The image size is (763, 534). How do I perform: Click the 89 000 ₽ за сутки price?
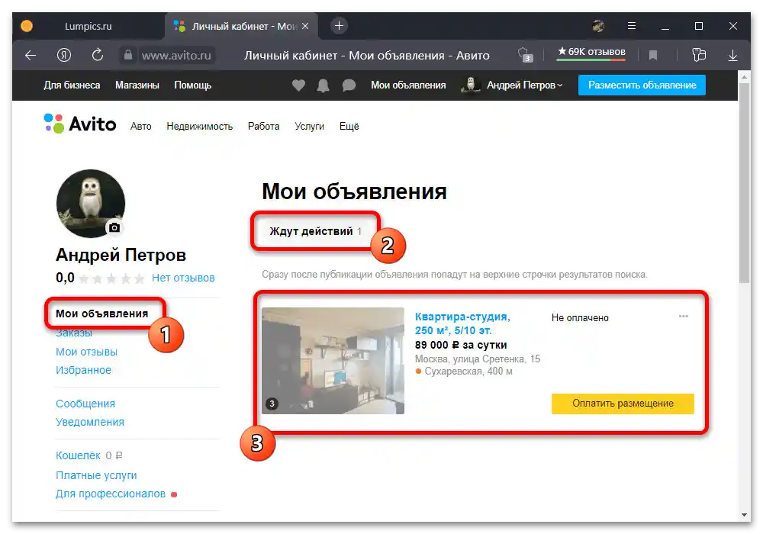461,346
